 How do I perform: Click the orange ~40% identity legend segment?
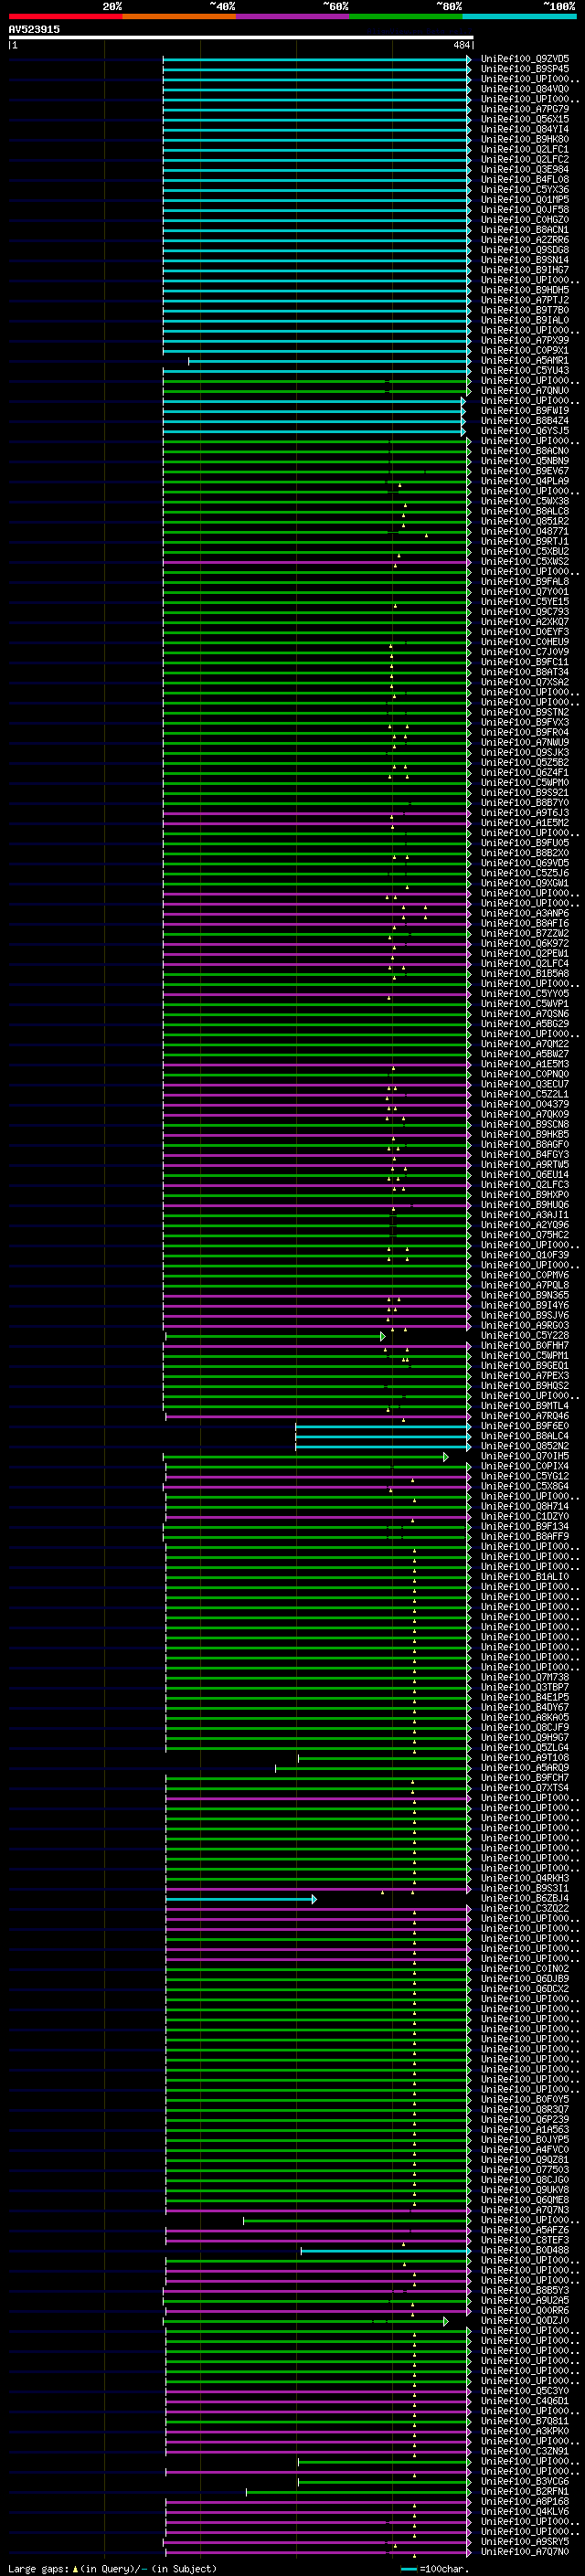[179, 16]
